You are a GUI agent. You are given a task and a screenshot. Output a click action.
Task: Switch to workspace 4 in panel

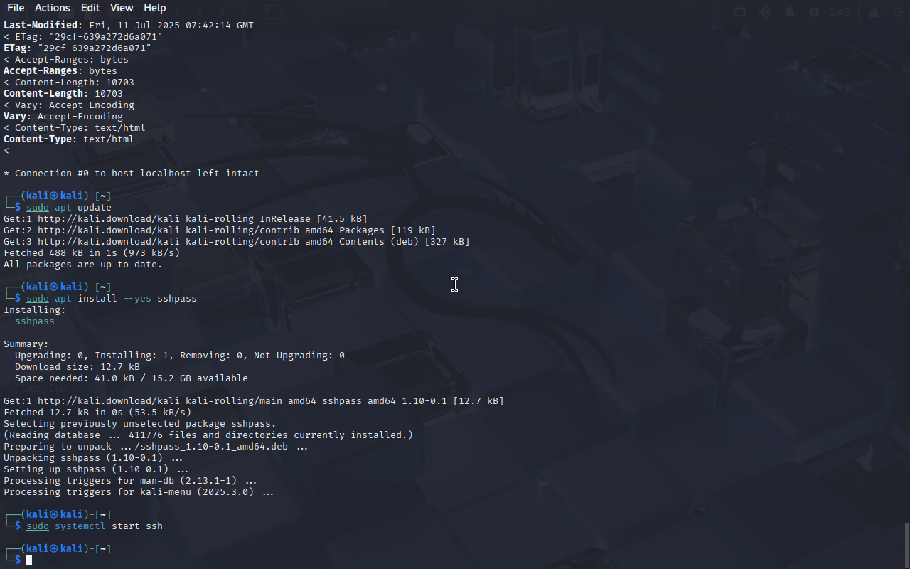244,12
